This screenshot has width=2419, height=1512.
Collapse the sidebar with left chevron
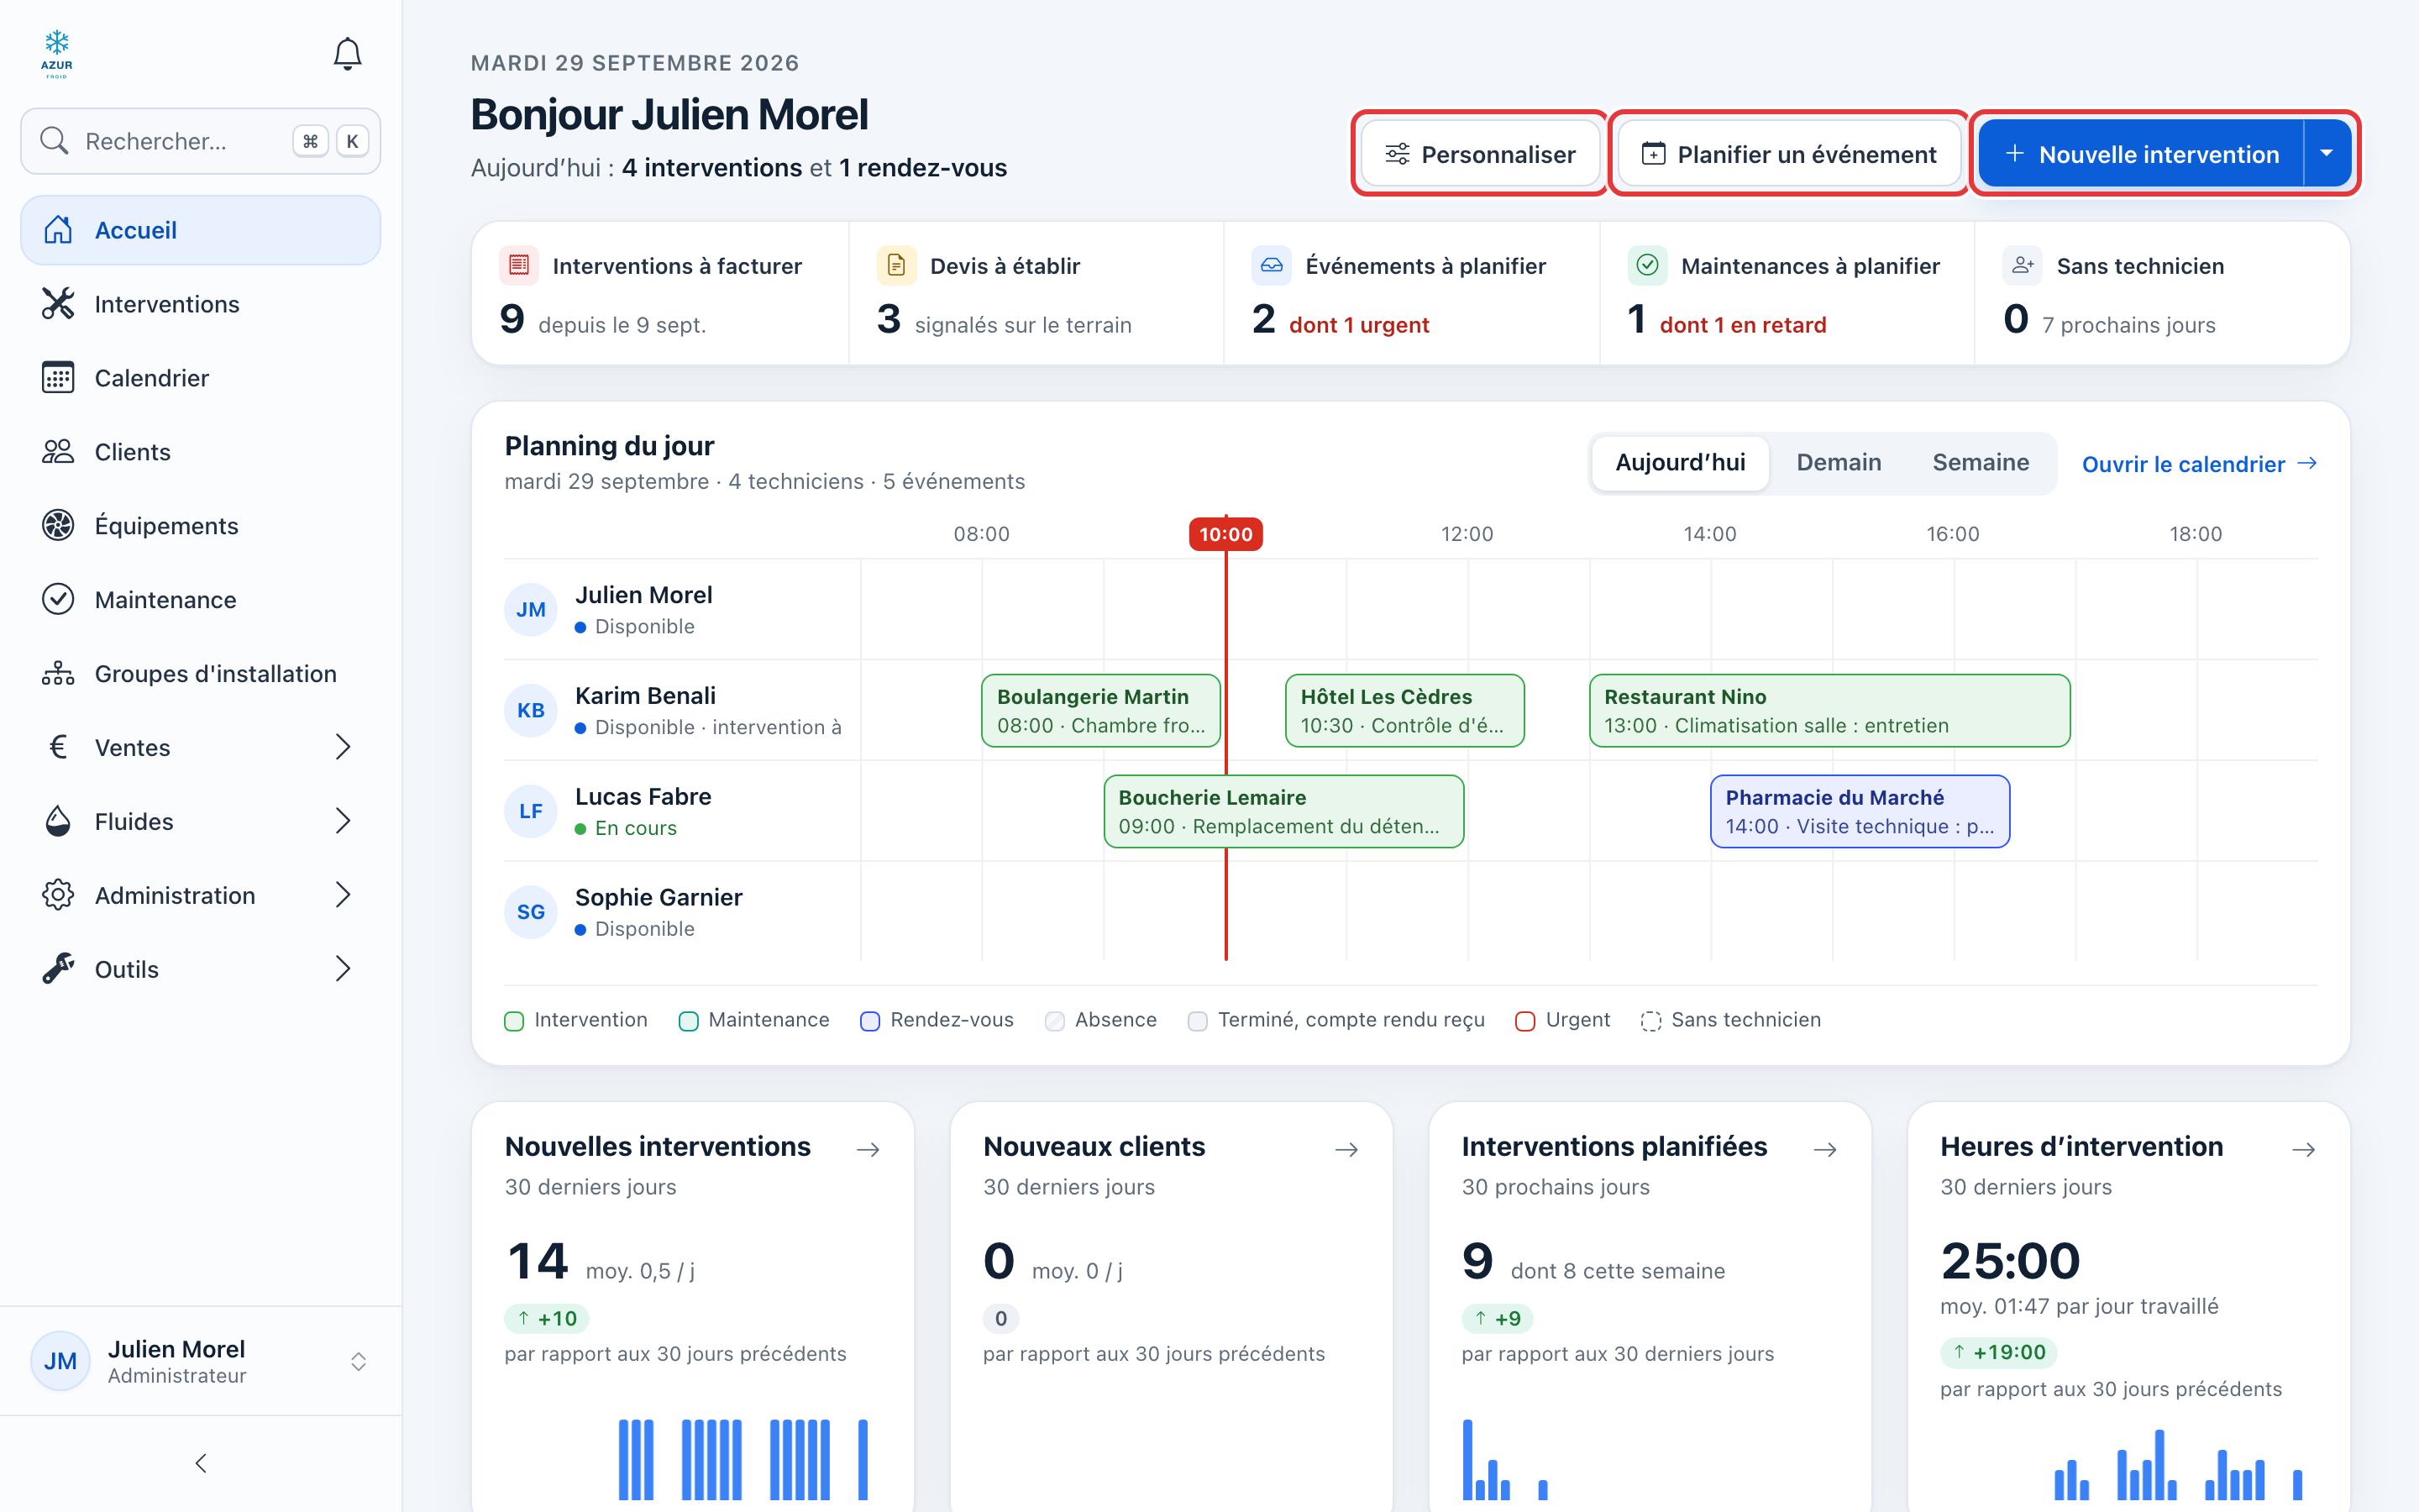(x=201, y=1463)
